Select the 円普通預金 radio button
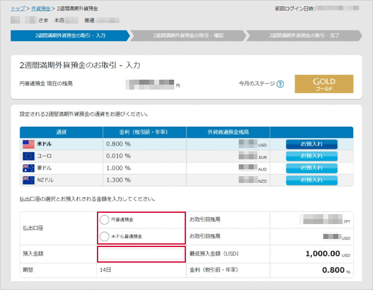Screen dimensions: 373x290 [104, 220]
